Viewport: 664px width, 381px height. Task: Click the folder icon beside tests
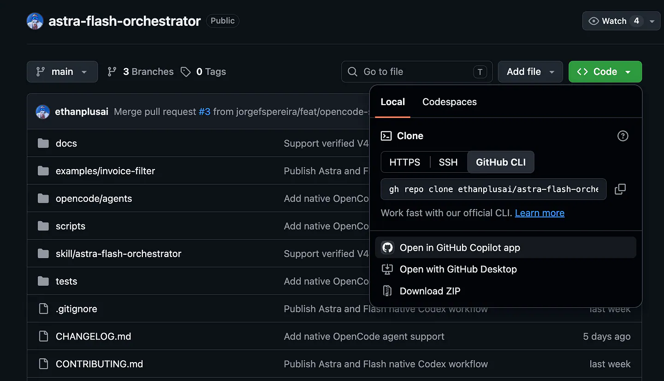43,281
